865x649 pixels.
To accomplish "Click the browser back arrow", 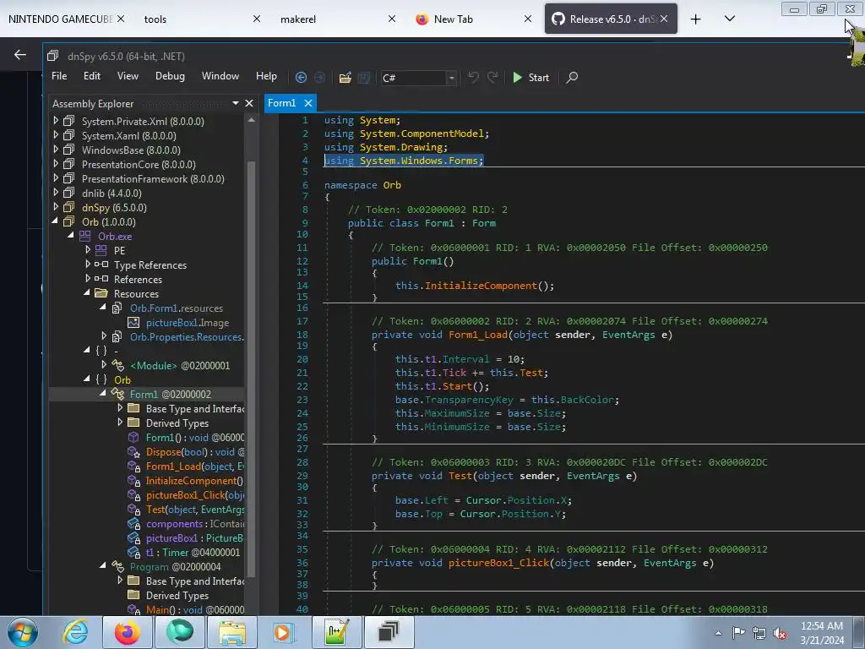I will point(20,54).
